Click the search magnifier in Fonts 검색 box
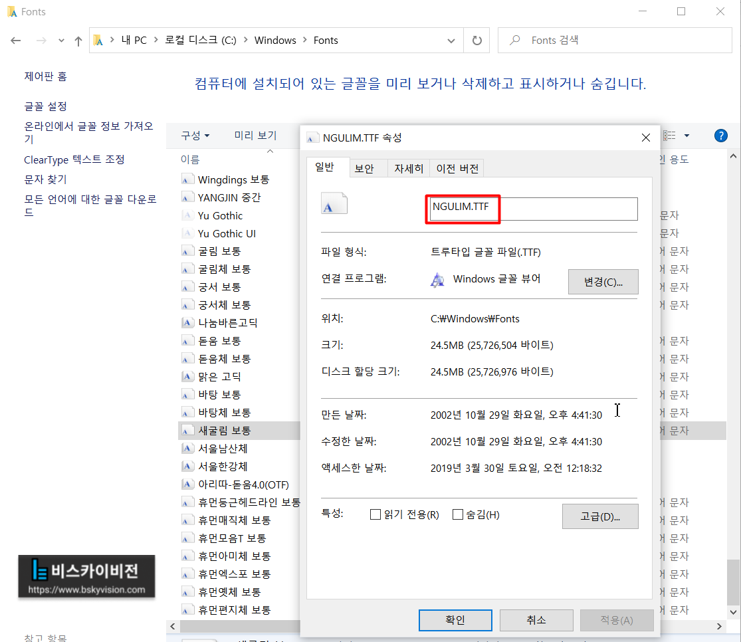Viewport: 741px width, 642px height. [x=513, y=40]
